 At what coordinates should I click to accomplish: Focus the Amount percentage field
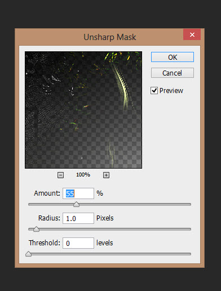click(78, 193)
